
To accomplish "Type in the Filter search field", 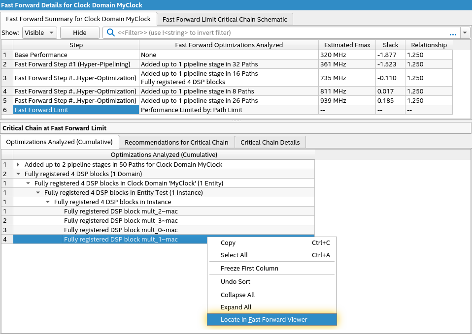I will pos(281,33).
